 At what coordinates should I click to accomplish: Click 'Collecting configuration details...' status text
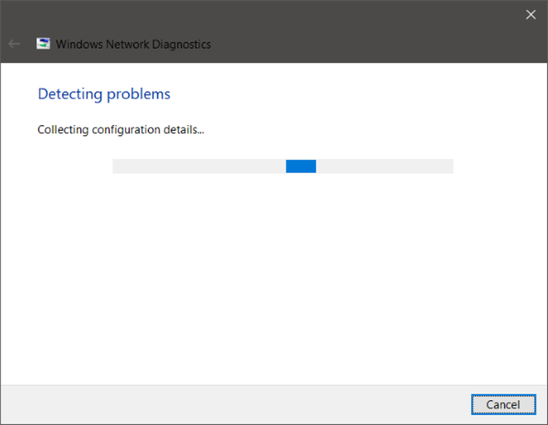121,130
